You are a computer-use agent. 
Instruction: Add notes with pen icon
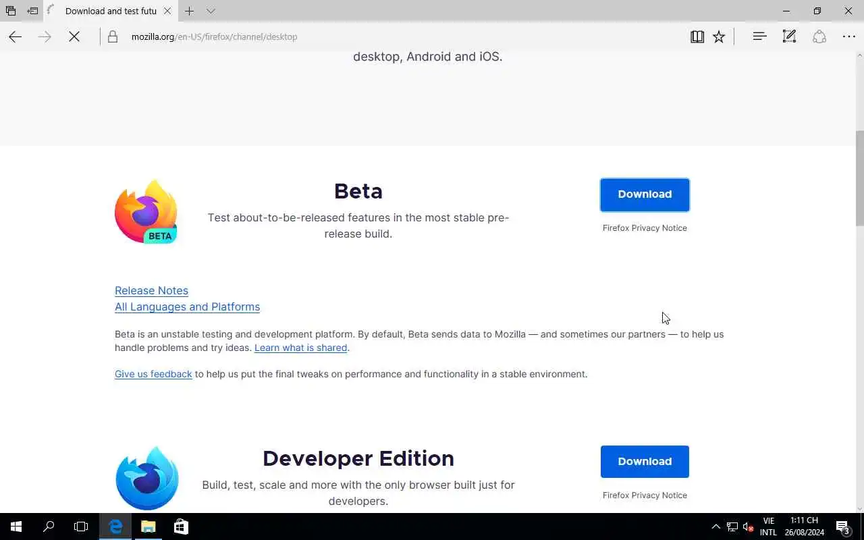[x=789, y=36]
